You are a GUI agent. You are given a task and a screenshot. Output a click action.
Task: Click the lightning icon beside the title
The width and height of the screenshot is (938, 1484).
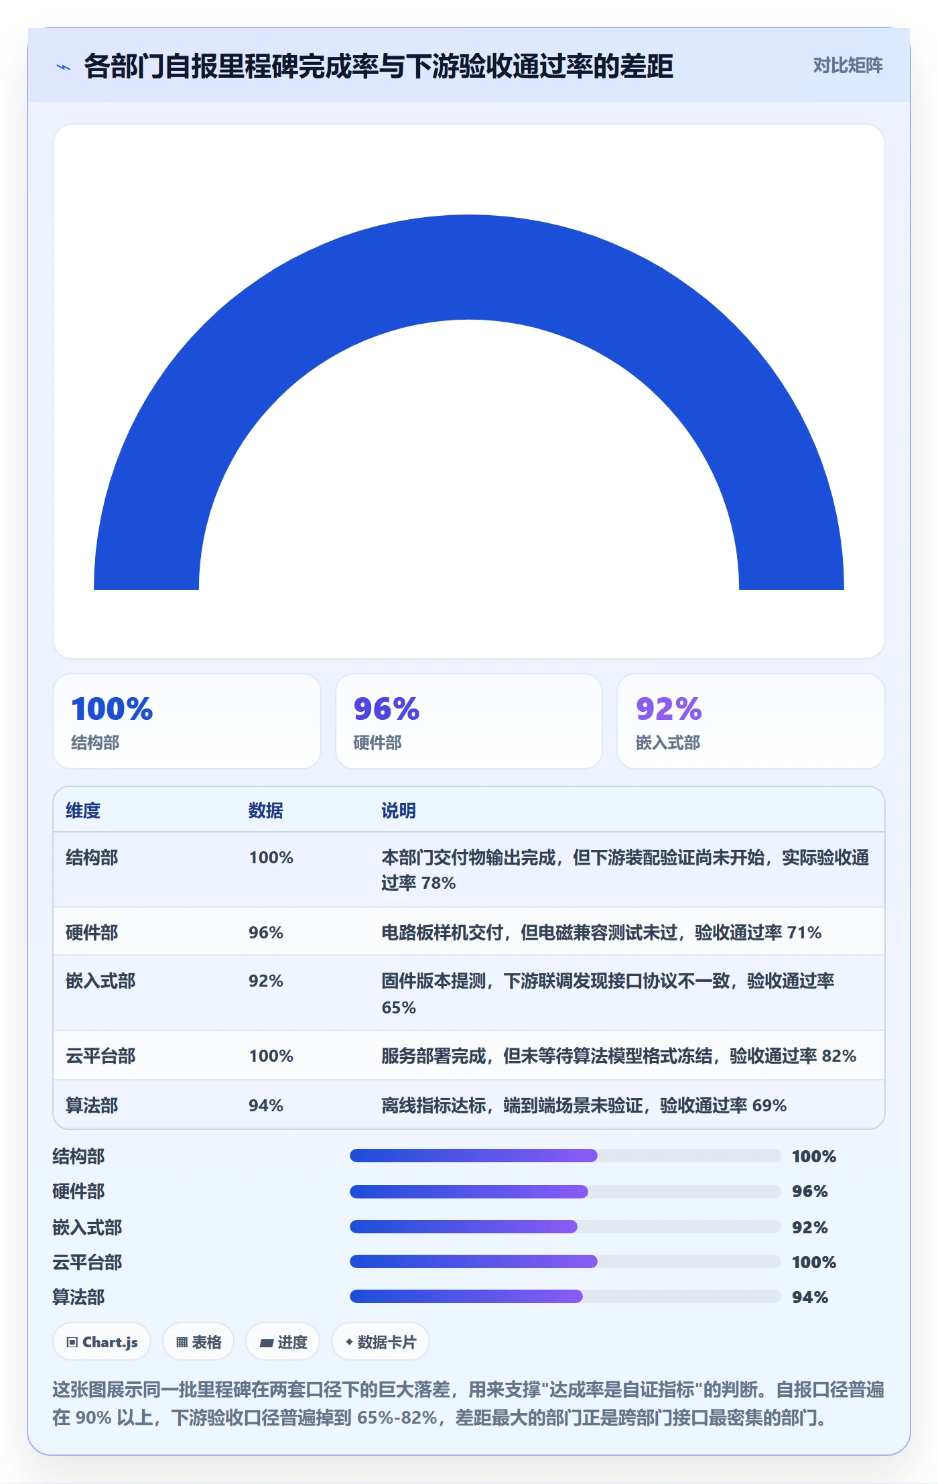click(x=63, y=66)
